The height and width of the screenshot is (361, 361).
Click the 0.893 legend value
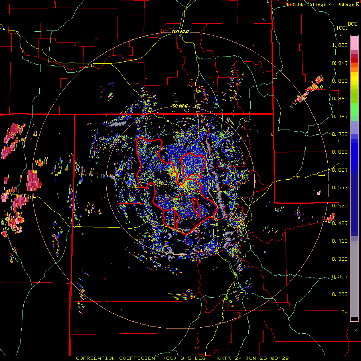click(340, 81)
